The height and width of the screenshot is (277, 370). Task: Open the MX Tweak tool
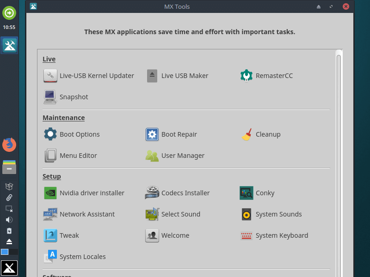click(x=69, y=235)
